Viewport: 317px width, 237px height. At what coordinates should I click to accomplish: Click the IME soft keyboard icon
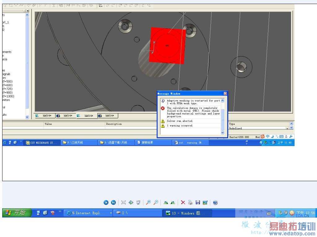[x=281, y=136]
